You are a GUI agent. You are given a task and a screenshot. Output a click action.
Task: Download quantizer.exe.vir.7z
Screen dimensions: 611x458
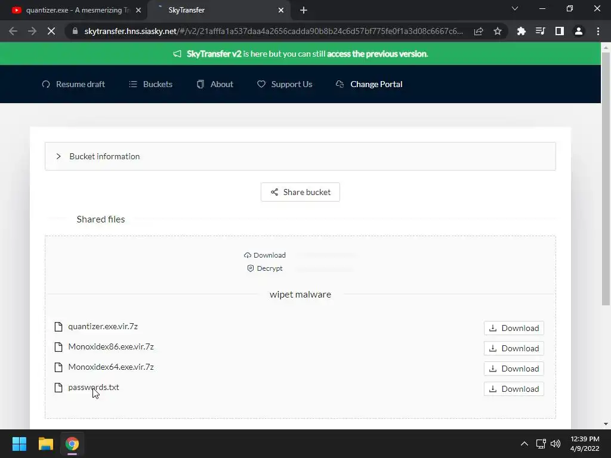(514, 328)
